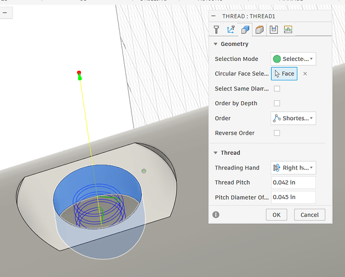Enable Reverse Order checkbox
This screenshot has width=345, height=277.
pos(277,133)
